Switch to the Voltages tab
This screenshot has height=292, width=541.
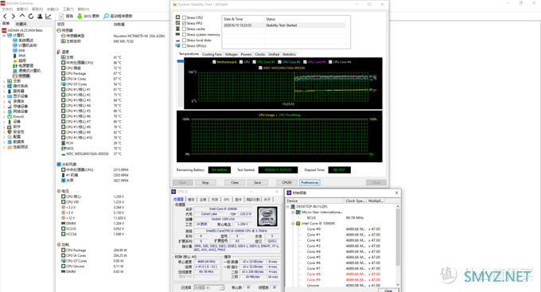[232, 54]
